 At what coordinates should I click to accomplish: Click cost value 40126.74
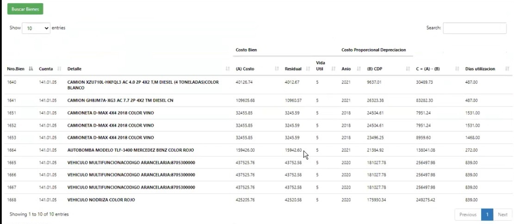click(x=244, y=82)
